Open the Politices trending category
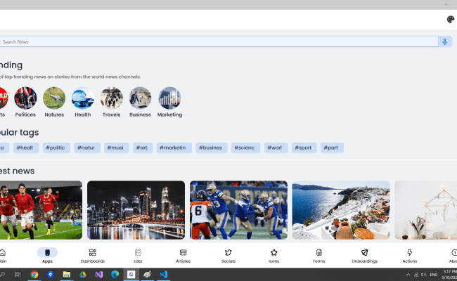The width and height of the screenshot is (457, 281). click(25, 102)
